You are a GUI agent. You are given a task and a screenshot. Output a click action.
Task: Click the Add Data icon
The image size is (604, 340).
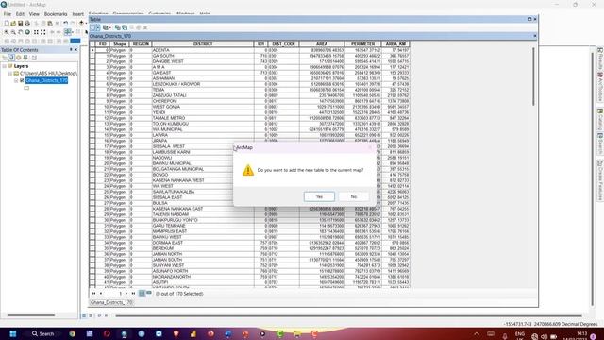(x=81, y=23)
